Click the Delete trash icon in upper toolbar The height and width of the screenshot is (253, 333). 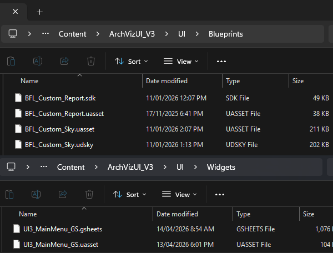coord(91,61)
